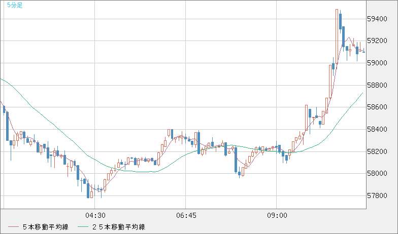The height and width of the screenshot is (234, 398).
Task: Click the 59400 price axis label
Action: 377,19
